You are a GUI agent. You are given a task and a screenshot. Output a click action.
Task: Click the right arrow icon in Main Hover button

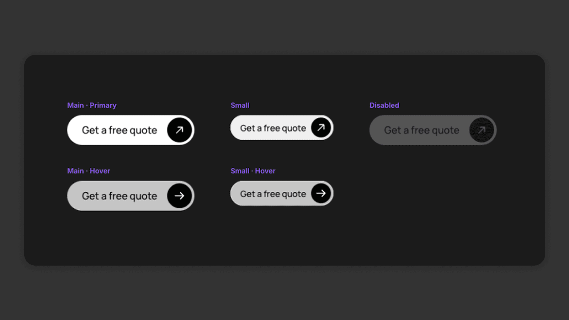[180, 196]
